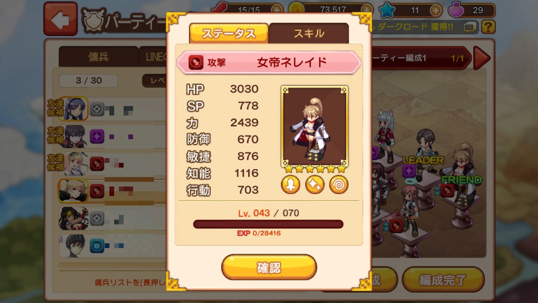Click the purple element icon in mercenary list

click(x=97, y=136)
